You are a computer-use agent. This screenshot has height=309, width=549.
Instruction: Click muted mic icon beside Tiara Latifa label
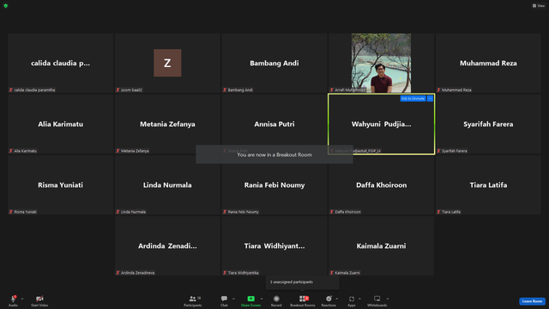438,212
